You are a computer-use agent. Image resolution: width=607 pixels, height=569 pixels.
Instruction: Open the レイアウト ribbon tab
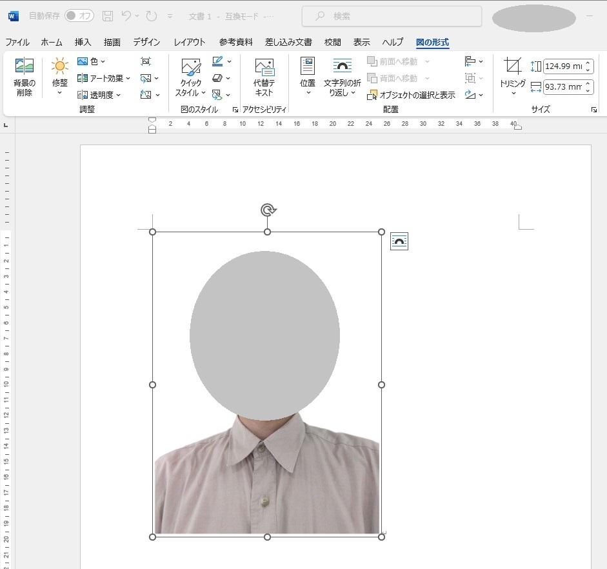(x=190, y=42)
